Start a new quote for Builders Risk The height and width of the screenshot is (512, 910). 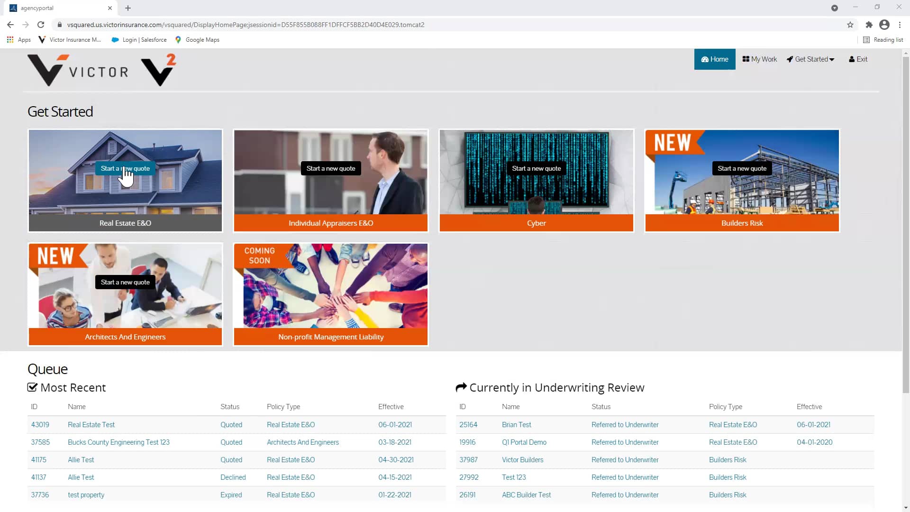click(x=742, y=168)
